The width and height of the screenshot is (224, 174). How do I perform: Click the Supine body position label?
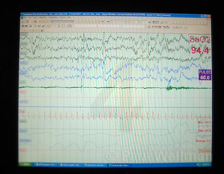tap(205, 151)
